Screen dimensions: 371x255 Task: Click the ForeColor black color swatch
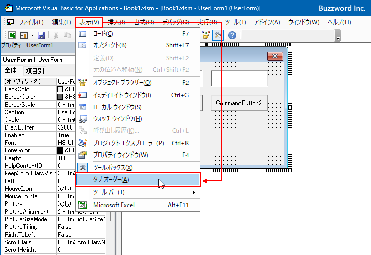(x=60, y=150)
